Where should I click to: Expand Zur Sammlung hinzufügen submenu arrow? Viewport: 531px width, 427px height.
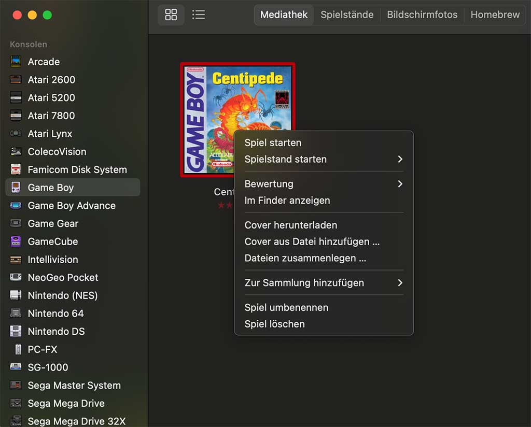pos(400,282)
